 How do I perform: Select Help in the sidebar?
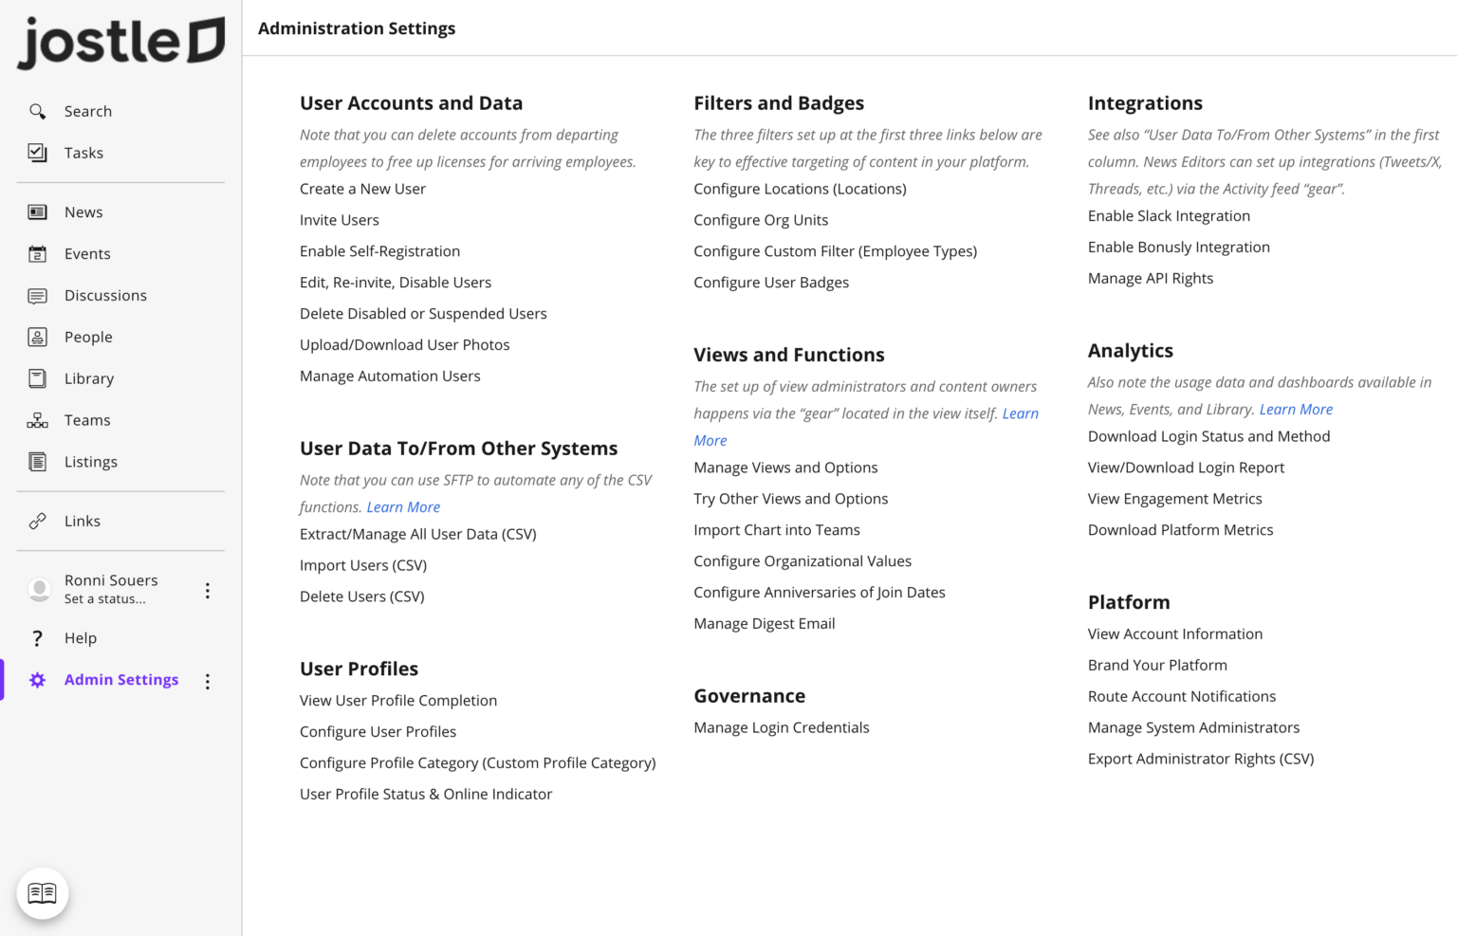[x=81, y=637]
